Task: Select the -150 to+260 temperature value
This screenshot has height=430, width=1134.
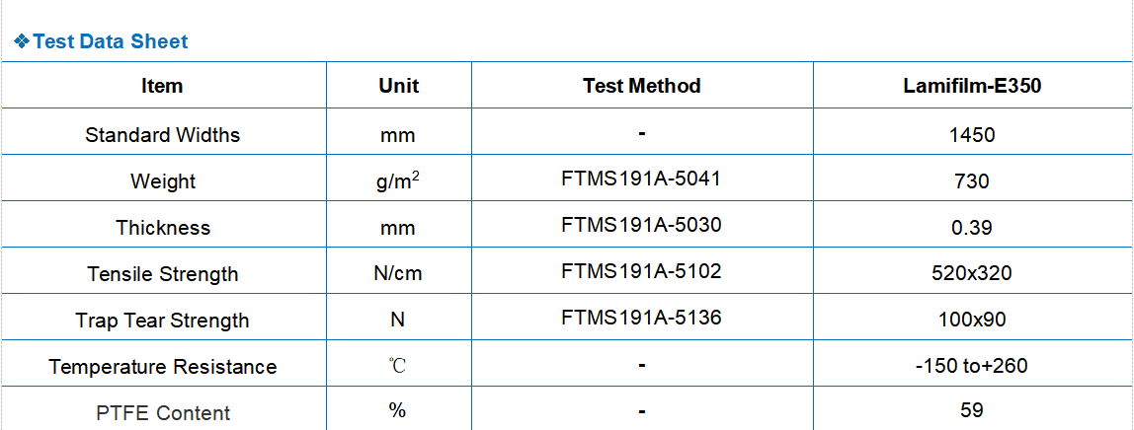Action: 972,366
